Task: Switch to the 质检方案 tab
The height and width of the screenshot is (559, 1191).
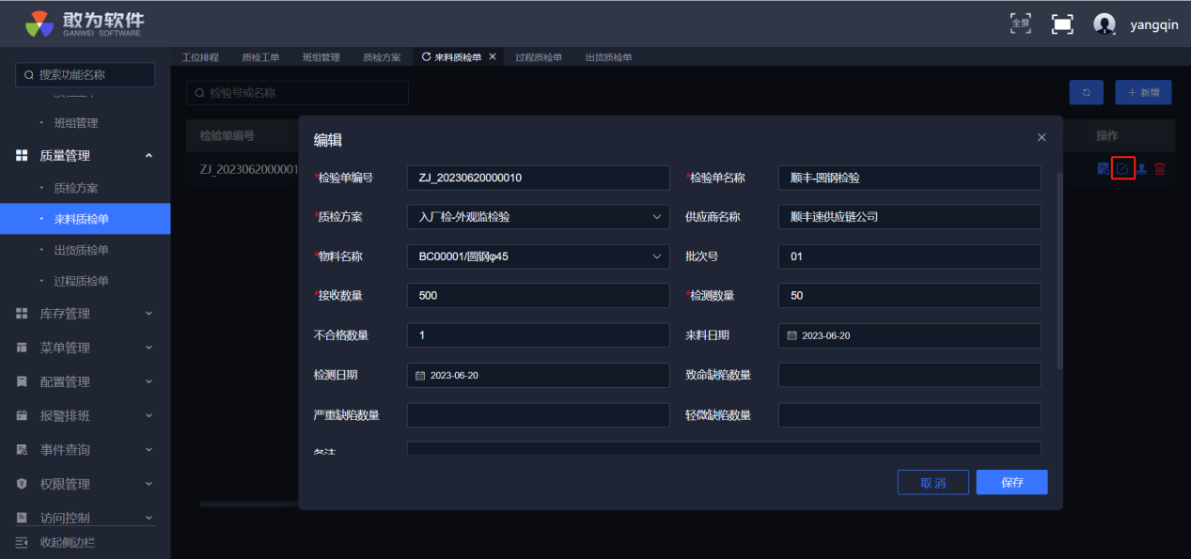Action: coord(382,57)
